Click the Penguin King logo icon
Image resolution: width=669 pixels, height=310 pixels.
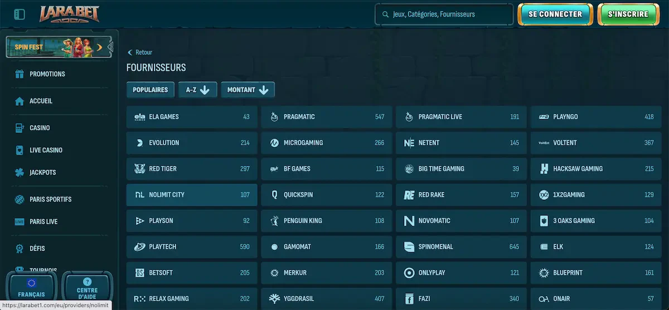tap(274, 221)
